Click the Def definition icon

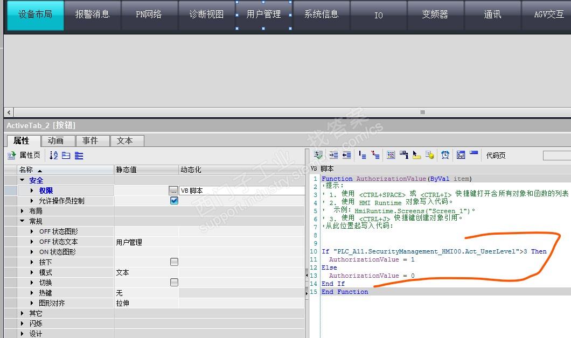[461, 155]
